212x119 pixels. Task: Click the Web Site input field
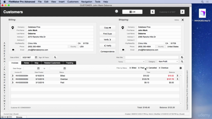click(152, 57)
